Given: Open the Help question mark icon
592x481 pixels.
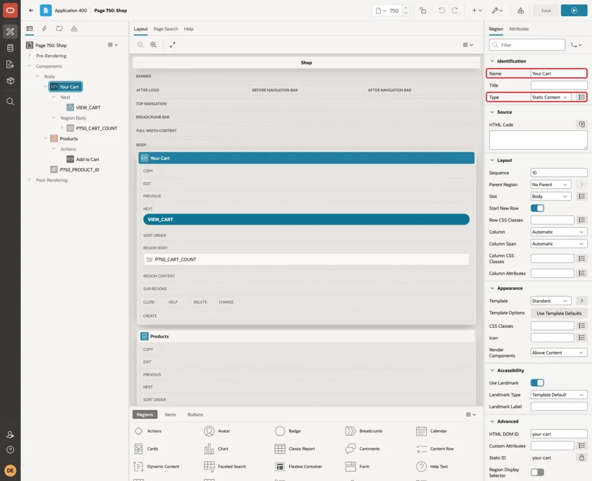Looking at the screenshot, I should (x=10, y=450).
